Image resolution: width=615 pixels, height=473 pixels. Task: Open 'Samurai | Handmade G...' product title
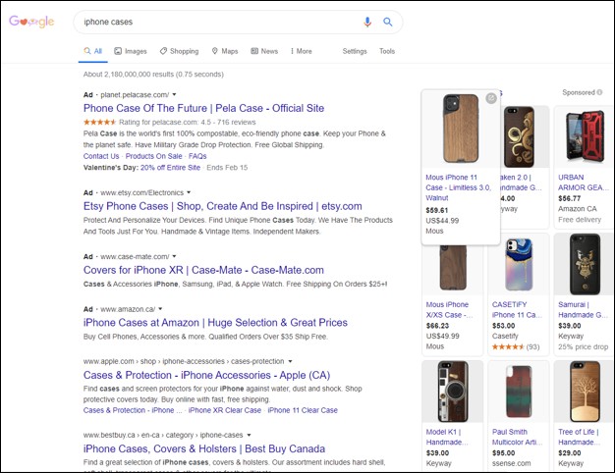coord(583,309)
